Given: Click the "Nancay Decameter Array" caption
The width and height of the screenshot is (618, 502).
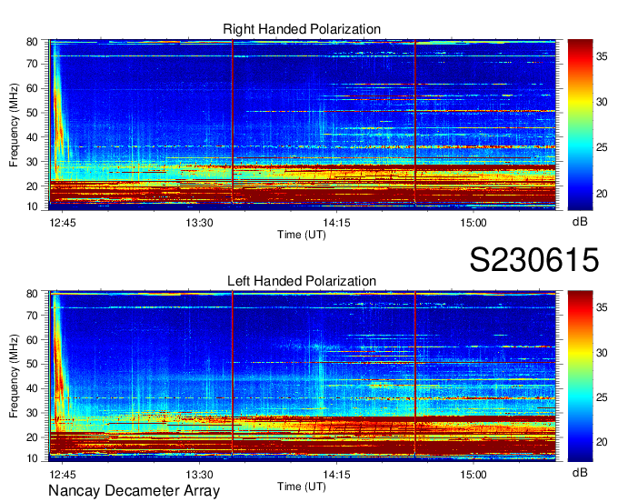Looking at the screenshot, I should 134,490.
